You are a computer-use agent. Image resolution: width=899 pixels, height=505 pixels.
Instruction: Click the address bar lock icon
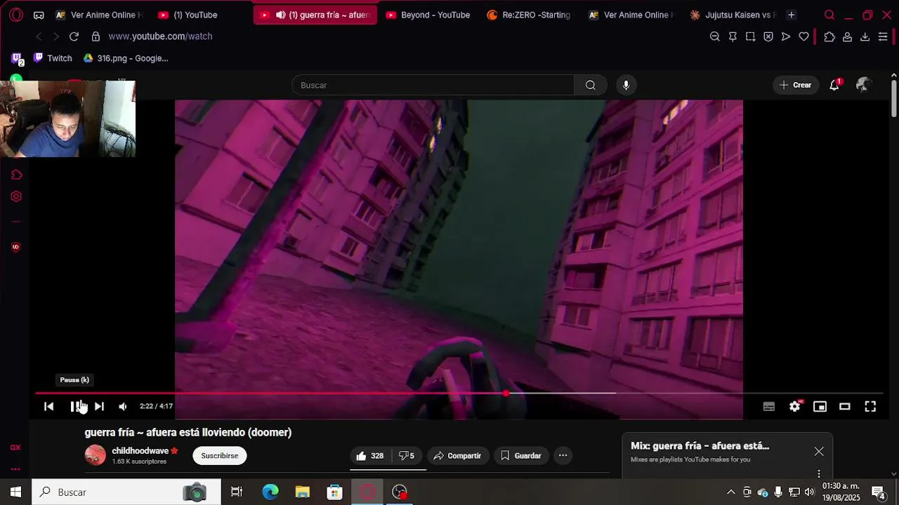point(96,36)
